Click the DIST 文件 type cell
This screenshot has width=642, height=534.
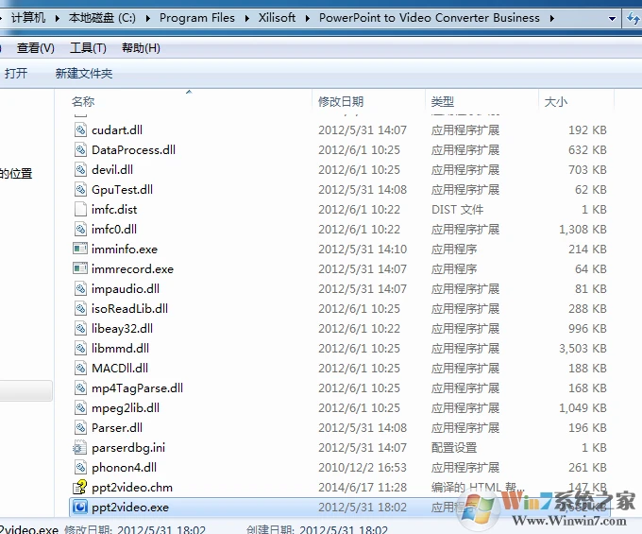tap(457, 210)
